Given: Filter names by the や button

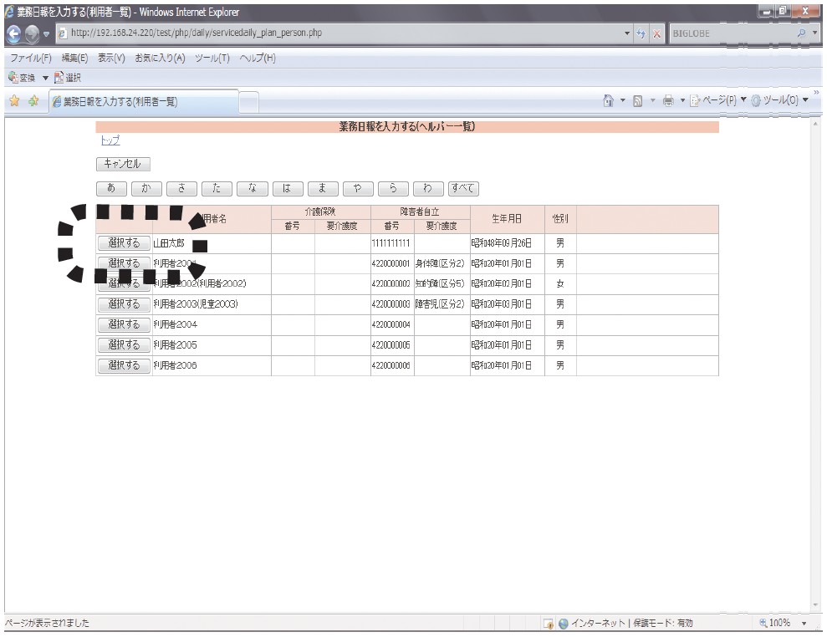Looking at the screenshot, I should pyautogui.click(x=358, y=188).
